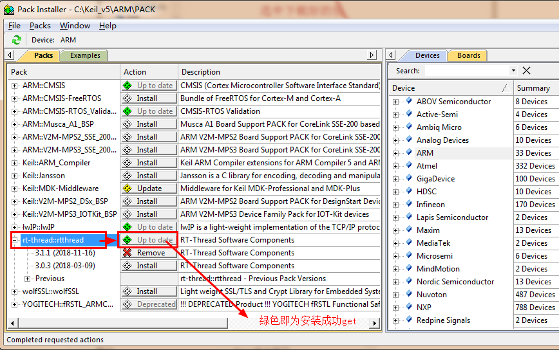The image size is (559, 350).
Task: Sort by the Device column header
Action: [451, 88]
